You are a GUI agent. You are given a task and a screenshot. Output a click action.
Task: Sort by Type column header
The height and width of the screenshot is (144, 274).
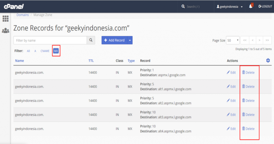pyautogui.click(x=131, y=61)
